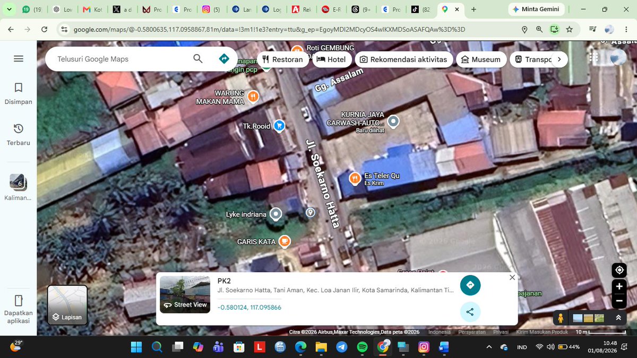Open the Terbaru recent history panel
The height and width of the screenshot is (358, 637).
[x=19, y=134]
